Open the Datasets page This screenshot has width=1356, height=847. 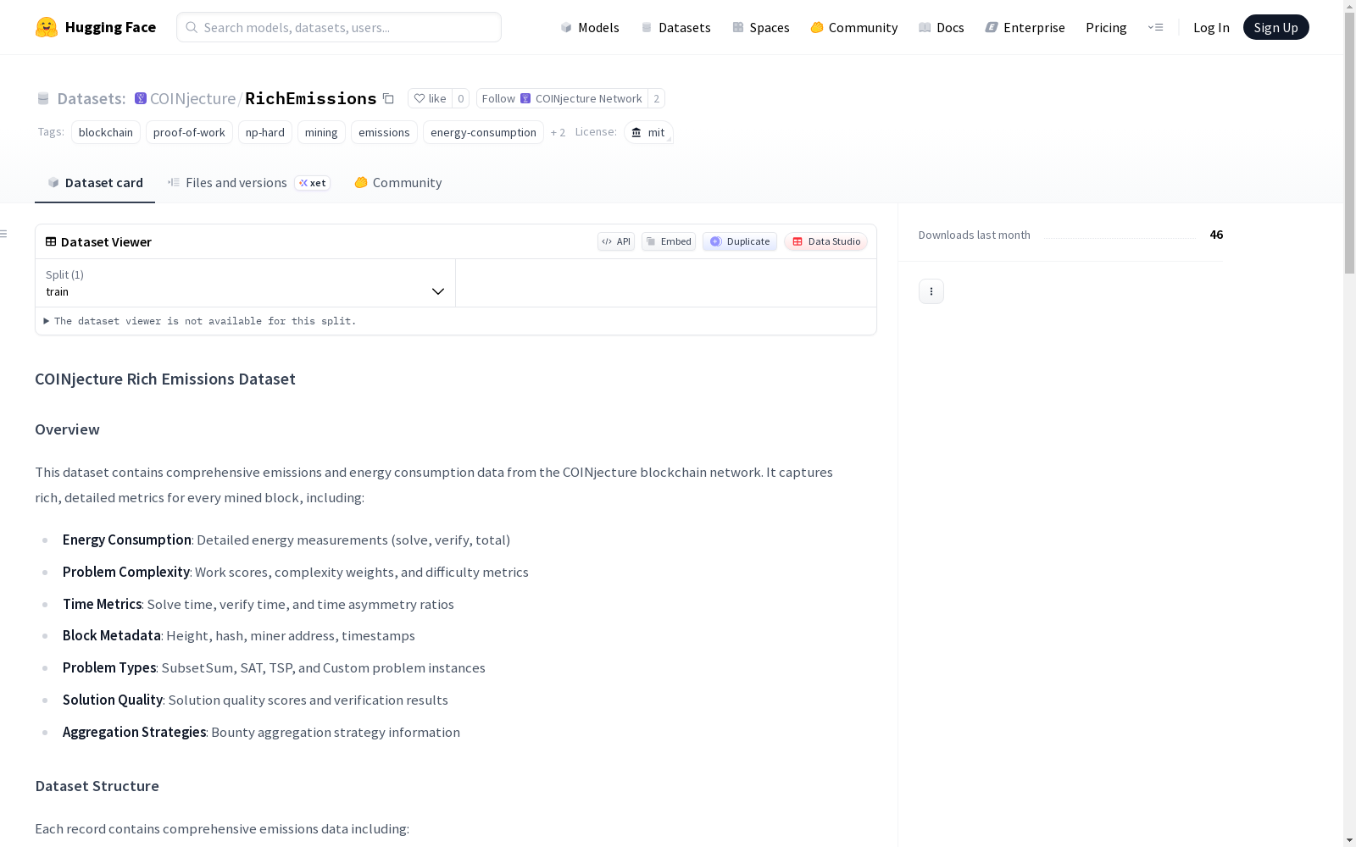pos(675,27)
